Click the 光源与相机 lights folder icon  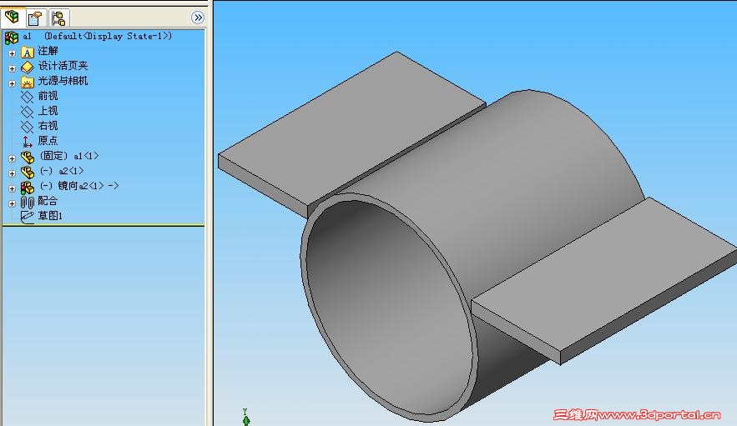point(28,83)
